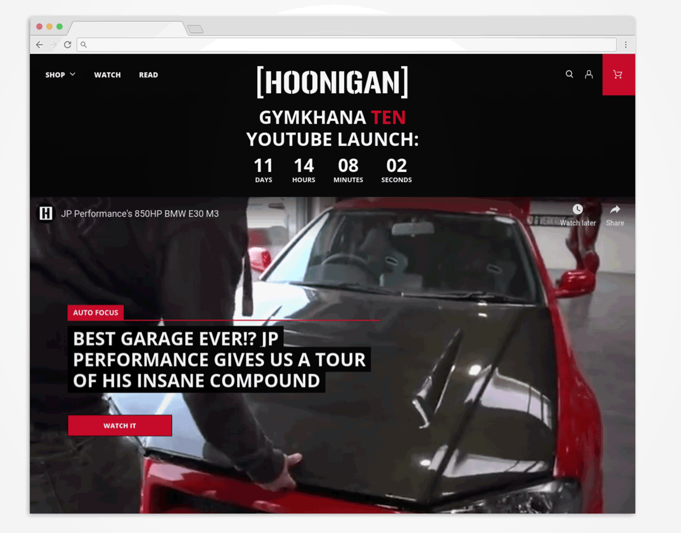Click the search magnifier icon in site header
Screen dimensions: 681x533
tap(569, 74)
